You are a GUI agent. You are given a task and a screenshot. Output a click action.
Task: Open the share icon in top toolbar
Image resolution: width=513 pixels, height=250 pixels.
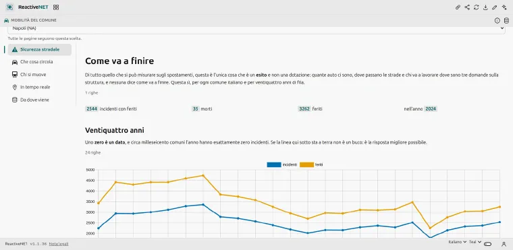point(467,7)
